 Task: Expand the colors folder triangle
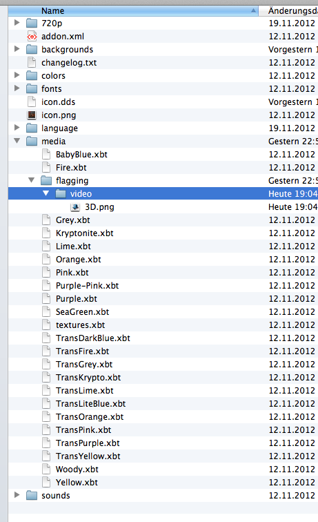[17, 75]
